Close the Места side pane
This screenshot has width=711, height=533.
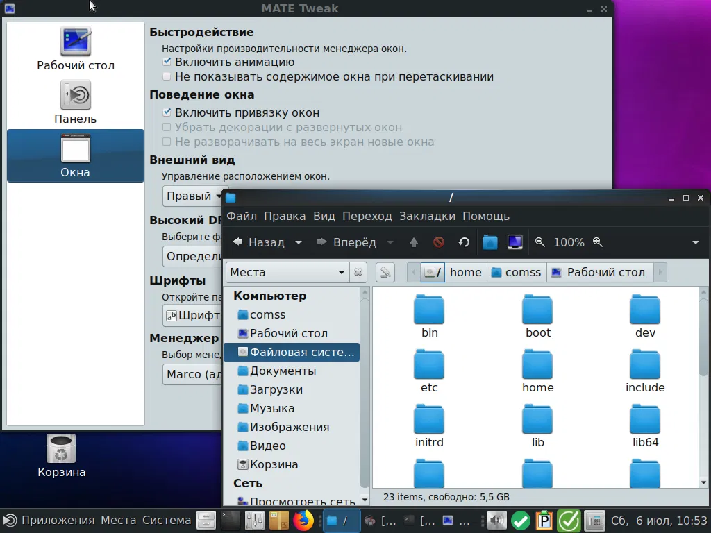(x=358, y=272)
